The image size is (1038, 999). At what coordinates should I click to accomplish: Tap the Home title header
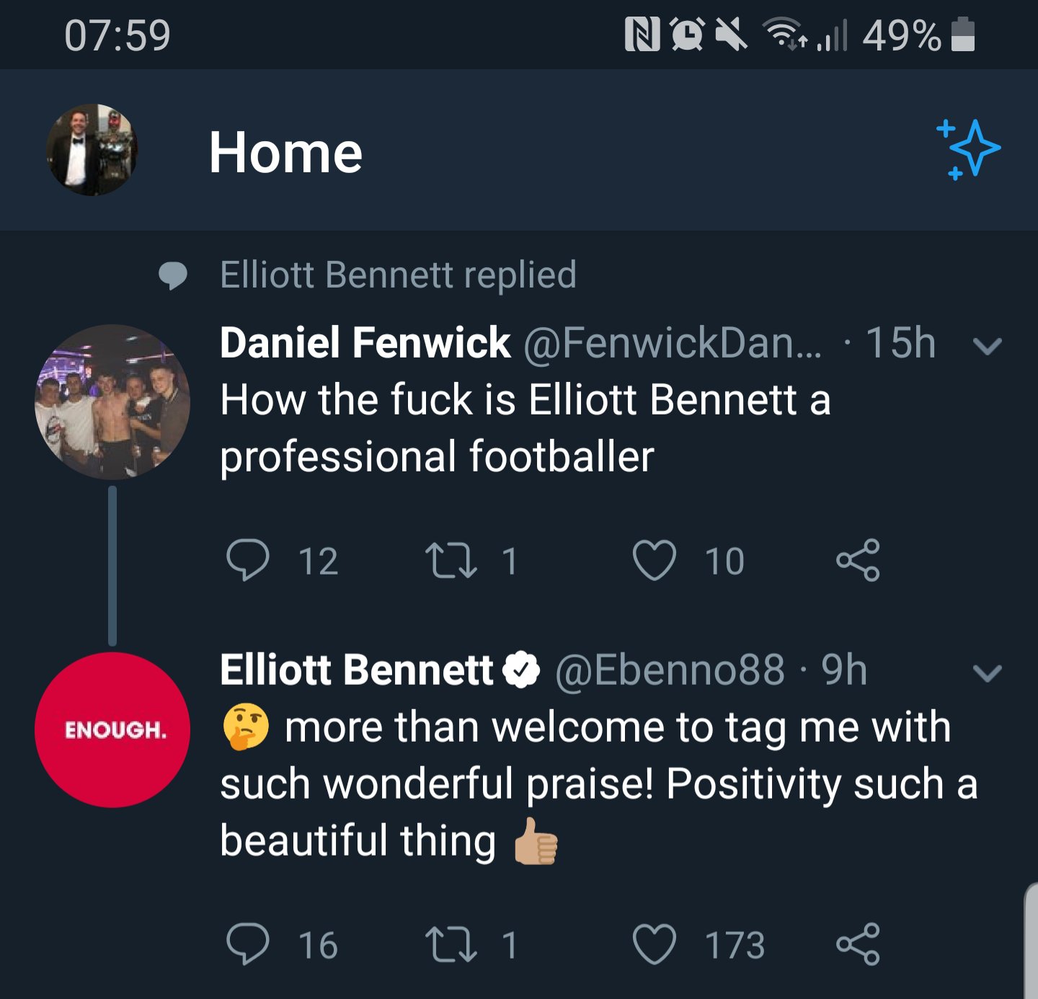[285, 153]
